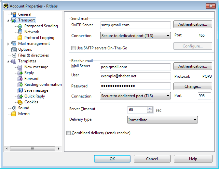Image resolution: width=219 pixels, height=169 pixels.
Task: Increase the Server Timeout spinner value
Action: click(x=150, y=108)
